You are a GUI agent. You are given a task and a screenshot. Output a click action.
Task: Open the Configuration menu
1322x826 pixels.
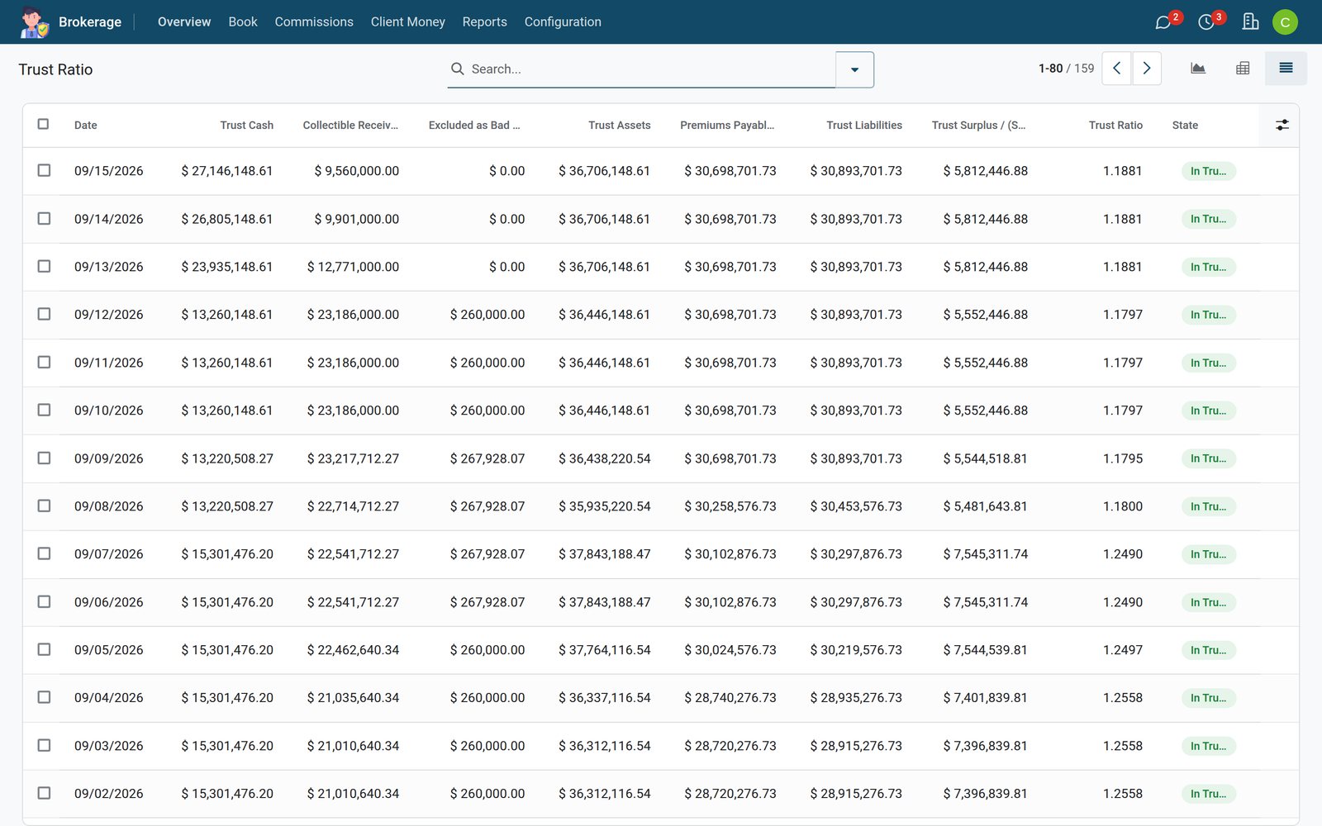point(563,21)
